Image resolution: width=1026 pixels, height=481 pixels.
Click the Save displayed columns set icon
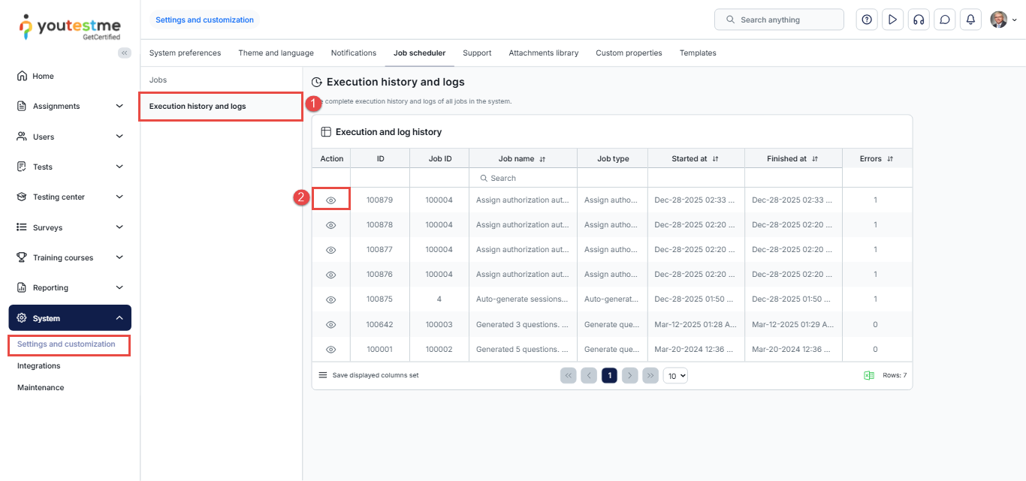pos(323,375)
